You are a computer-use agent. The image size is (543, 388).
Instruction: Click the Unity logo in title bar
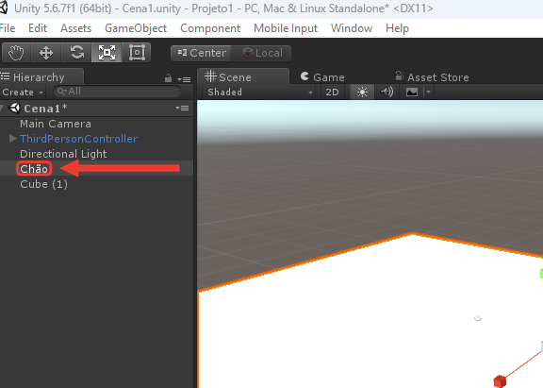click(4, 8)
